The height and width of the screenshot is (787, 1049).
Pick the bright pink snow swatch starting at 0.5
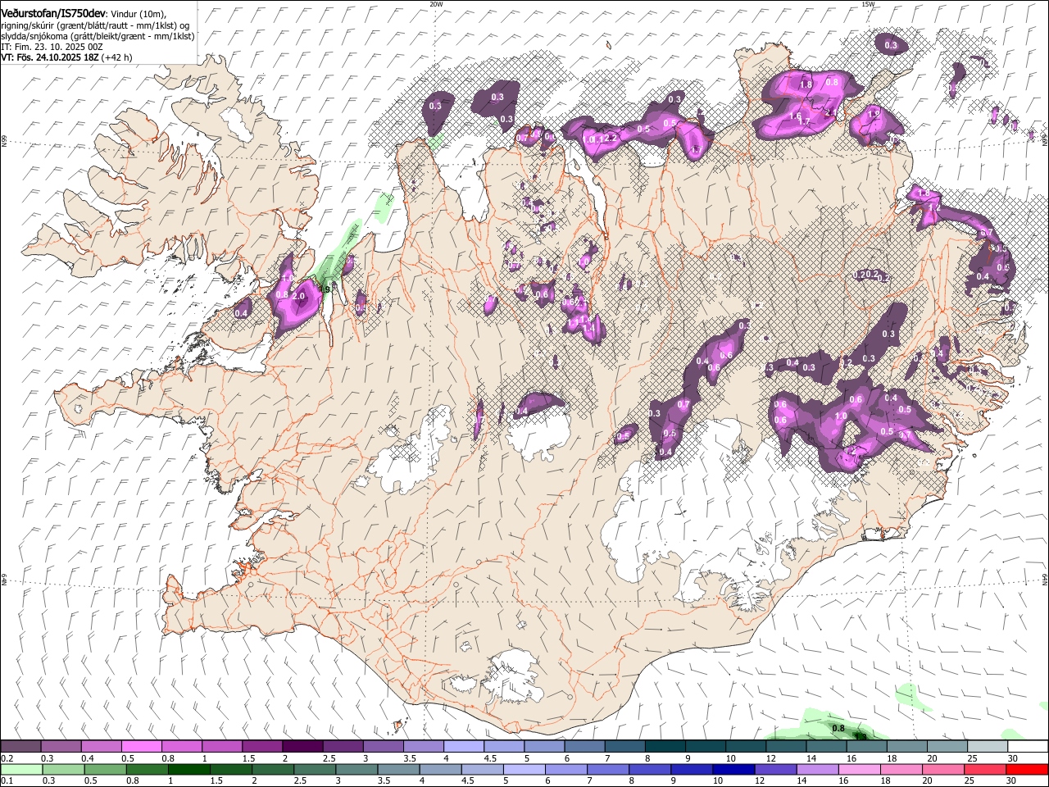(141, 746)
